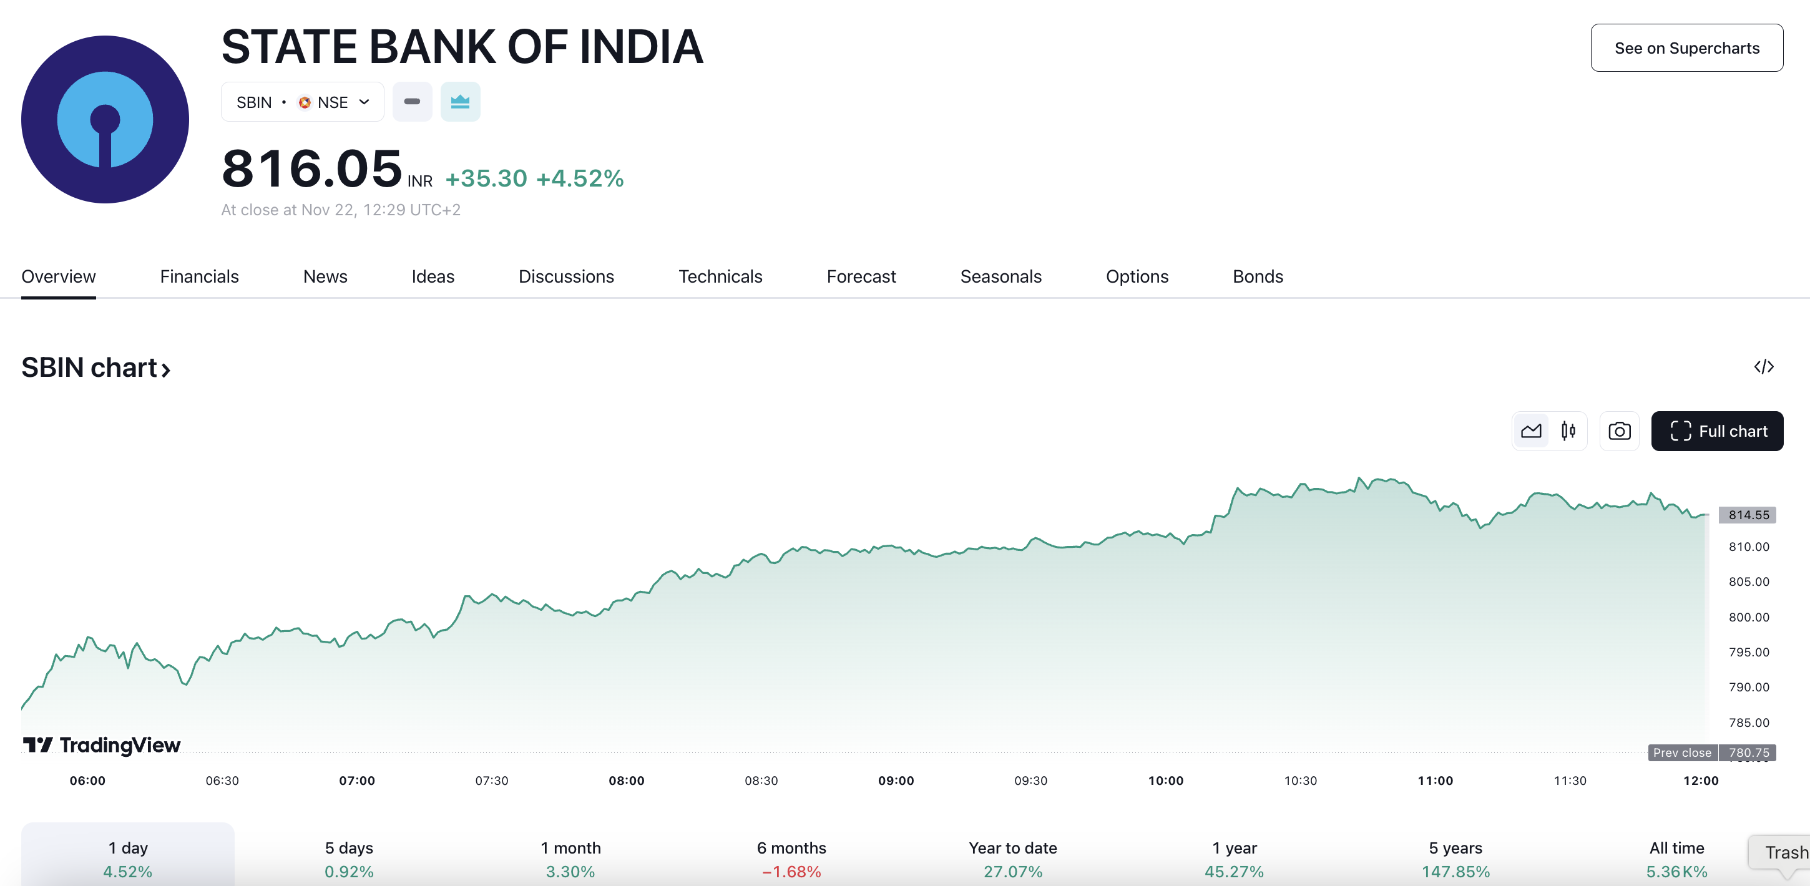1810x886 pixels.
Task: Select the 6 months time range
Action: [791, 859]
